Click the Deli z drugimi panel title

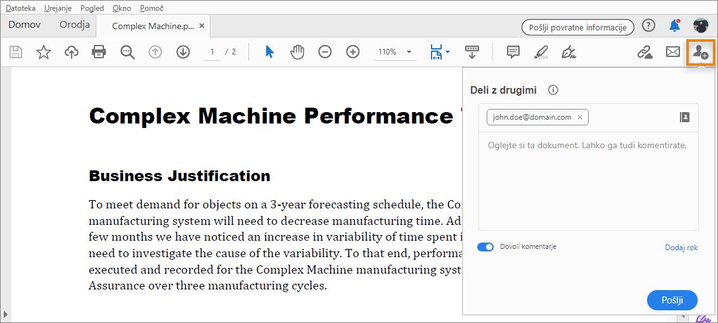pyautogui.click(x=503, y=90)
